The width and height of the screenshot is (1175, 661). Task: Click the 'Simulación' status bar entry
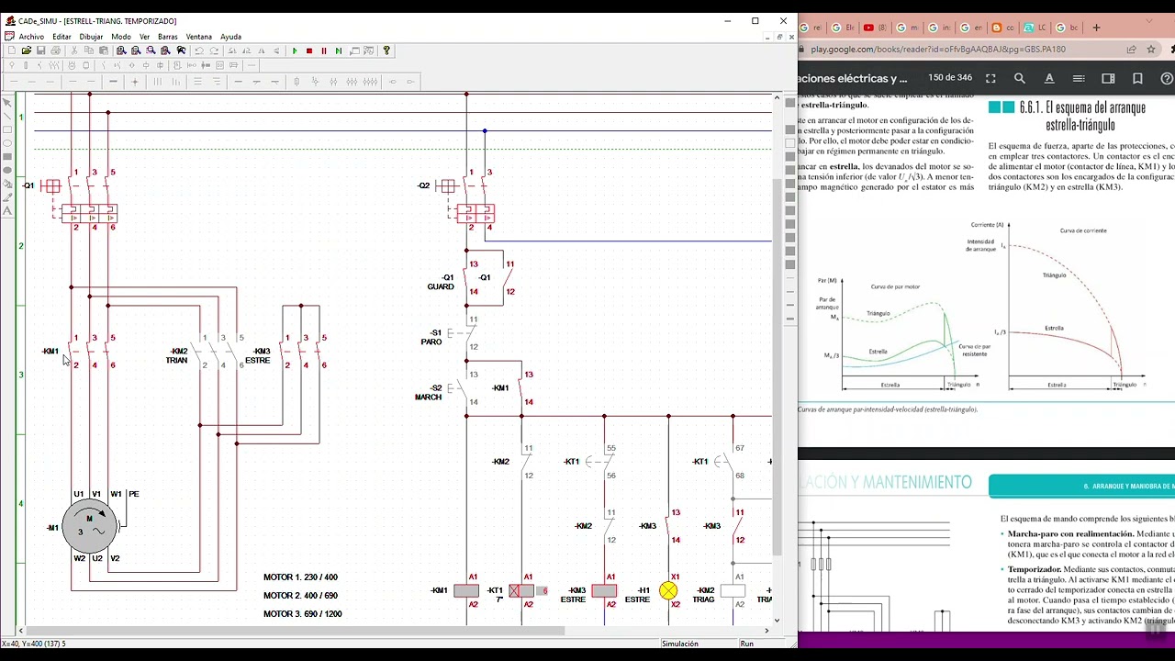680,644
